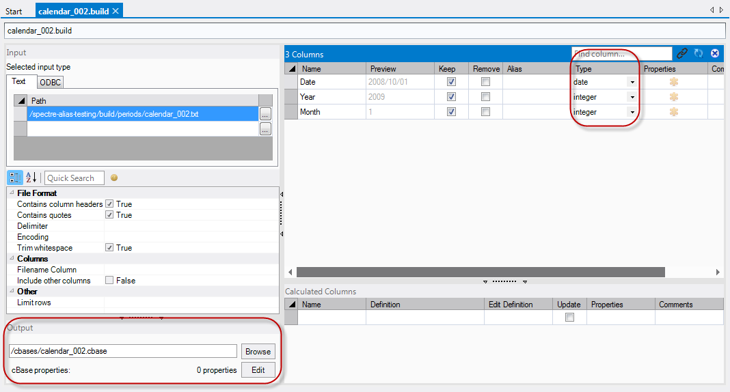Toggle Contains column headers checkbox

(x=109, y=204)
